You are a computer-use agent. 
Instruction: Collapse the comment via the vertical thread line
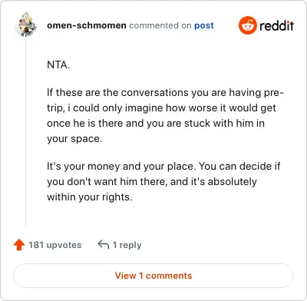[26, 132]
